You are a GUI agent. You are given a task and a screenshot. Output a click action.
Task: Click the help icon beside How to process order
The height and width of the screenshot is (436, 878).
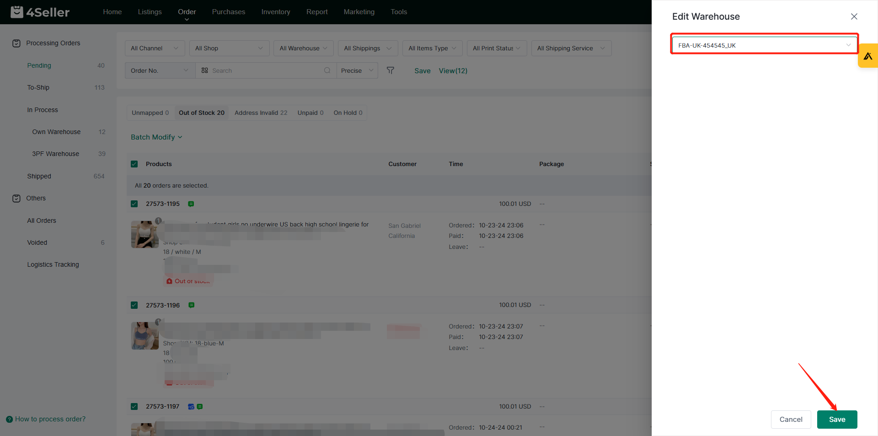[x=9, y=420]
